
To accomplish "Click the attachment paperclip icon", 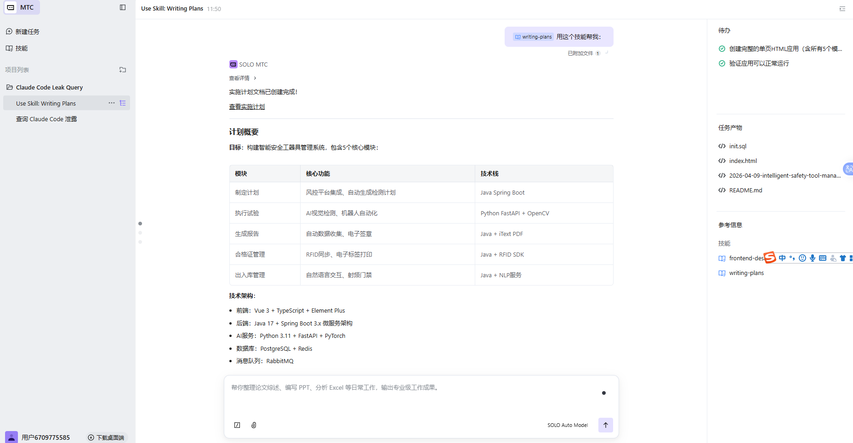I will tap(254, 425).
